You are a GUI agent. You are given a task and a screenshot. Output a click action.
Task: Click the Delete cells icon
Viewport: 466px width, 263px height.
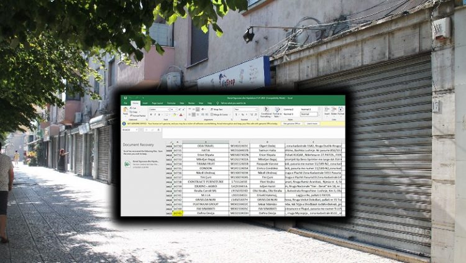coord(334,111)
